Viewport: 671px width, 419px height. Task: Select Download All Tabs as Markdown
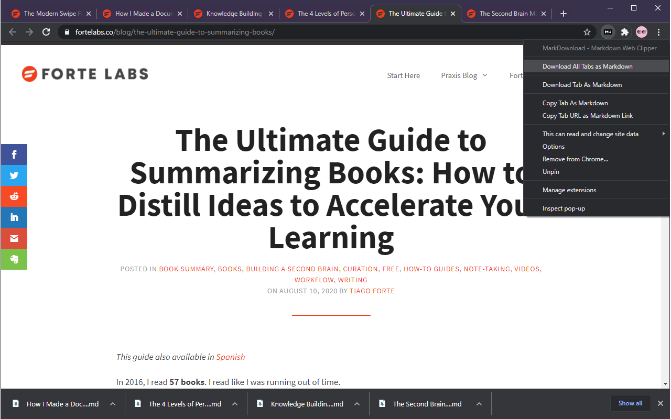(587, 67)
